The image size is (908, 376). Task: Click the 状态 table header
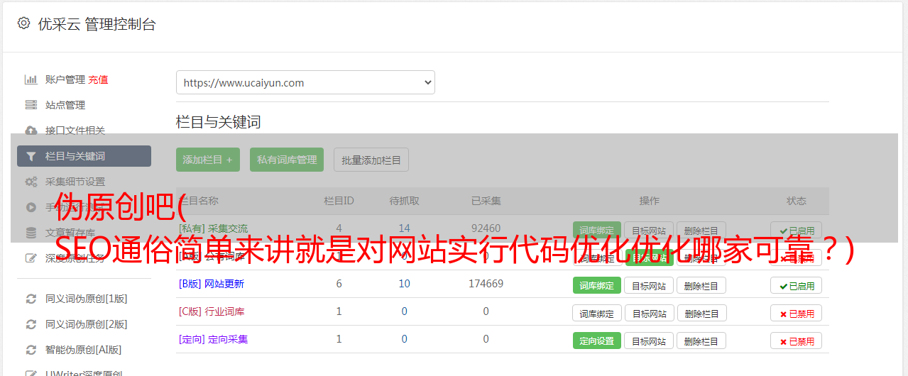click(797, 201)
